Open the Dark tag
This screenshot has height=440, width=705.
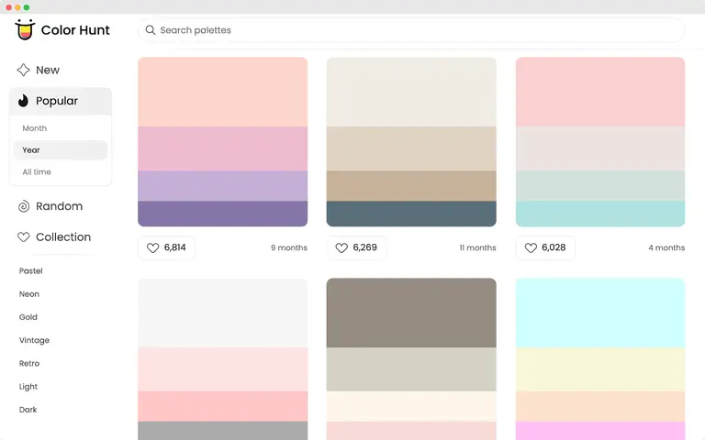coord(28,410)
